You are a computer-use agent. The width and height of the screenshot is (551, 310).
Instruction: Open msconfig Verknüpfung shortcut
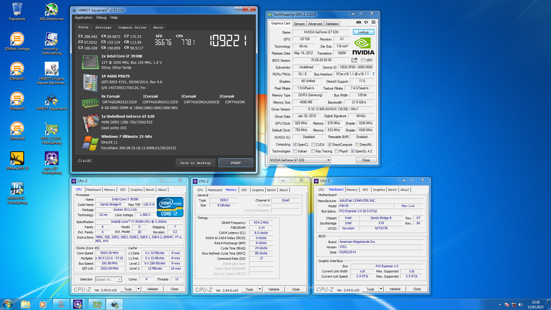click(52, 43)
